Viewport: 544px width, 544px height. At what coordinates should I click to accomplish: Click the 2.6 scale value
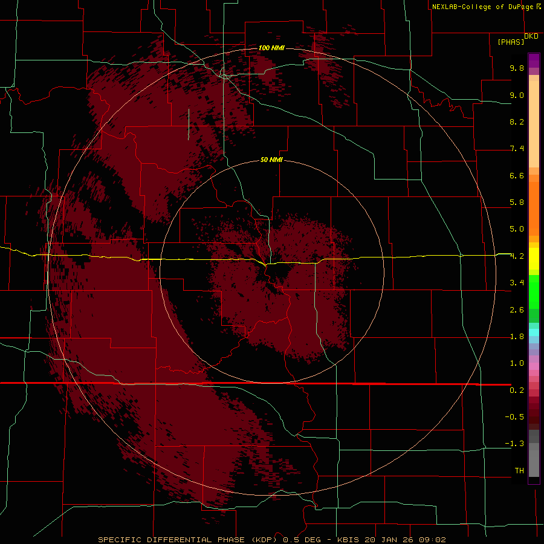pos(517,310)
